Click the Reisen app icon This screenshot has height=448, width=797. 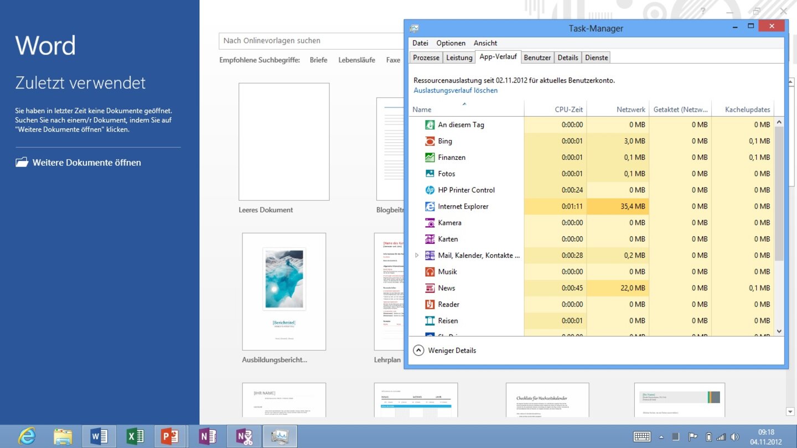[x=429, y=320]
